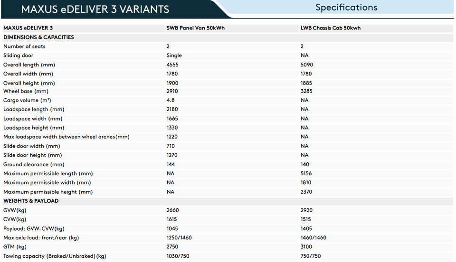Viewport: 456px width, 262px height.
Task: Select the Ground clearance row label
Action: point(34,164)
